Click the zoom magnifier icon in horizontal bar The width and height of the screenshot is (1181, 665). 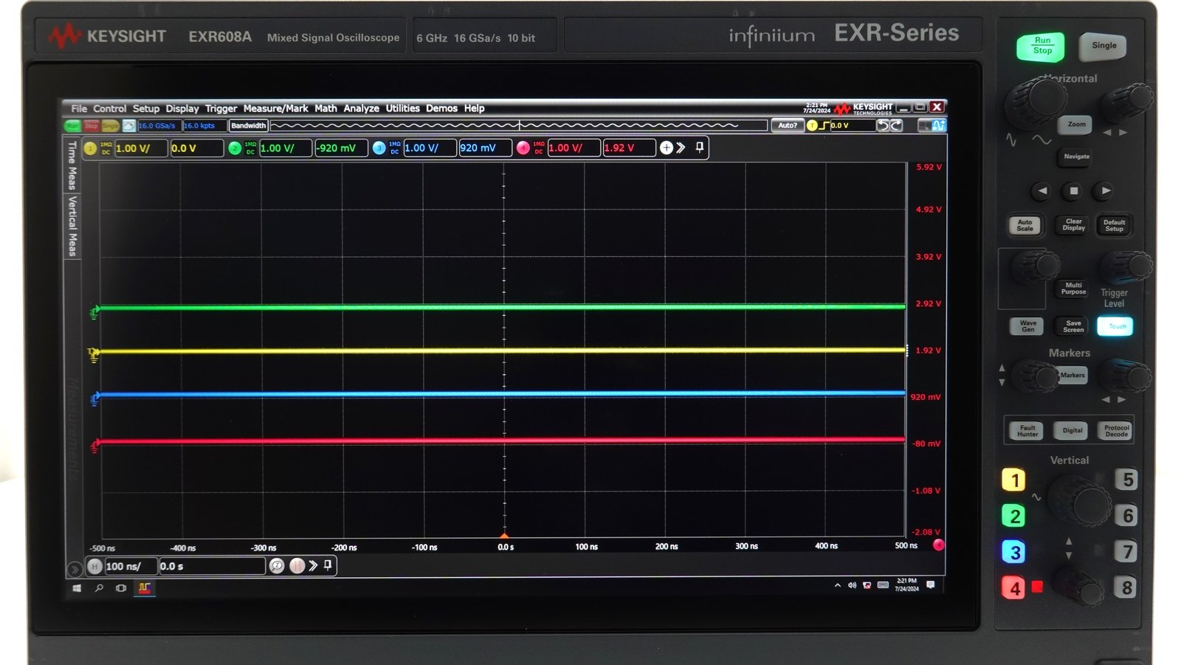tap(277, 565)
